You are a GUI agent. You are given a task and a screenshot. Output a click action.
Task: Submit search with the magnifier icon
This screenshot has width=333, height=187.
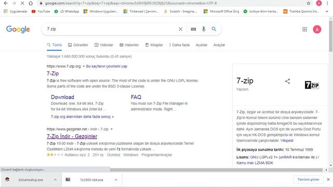coord(214,29)
